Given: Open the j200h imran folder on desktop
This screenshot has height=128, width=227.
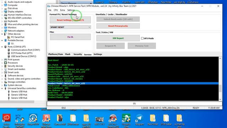Looking at the screenshot, I should (73, 120).
